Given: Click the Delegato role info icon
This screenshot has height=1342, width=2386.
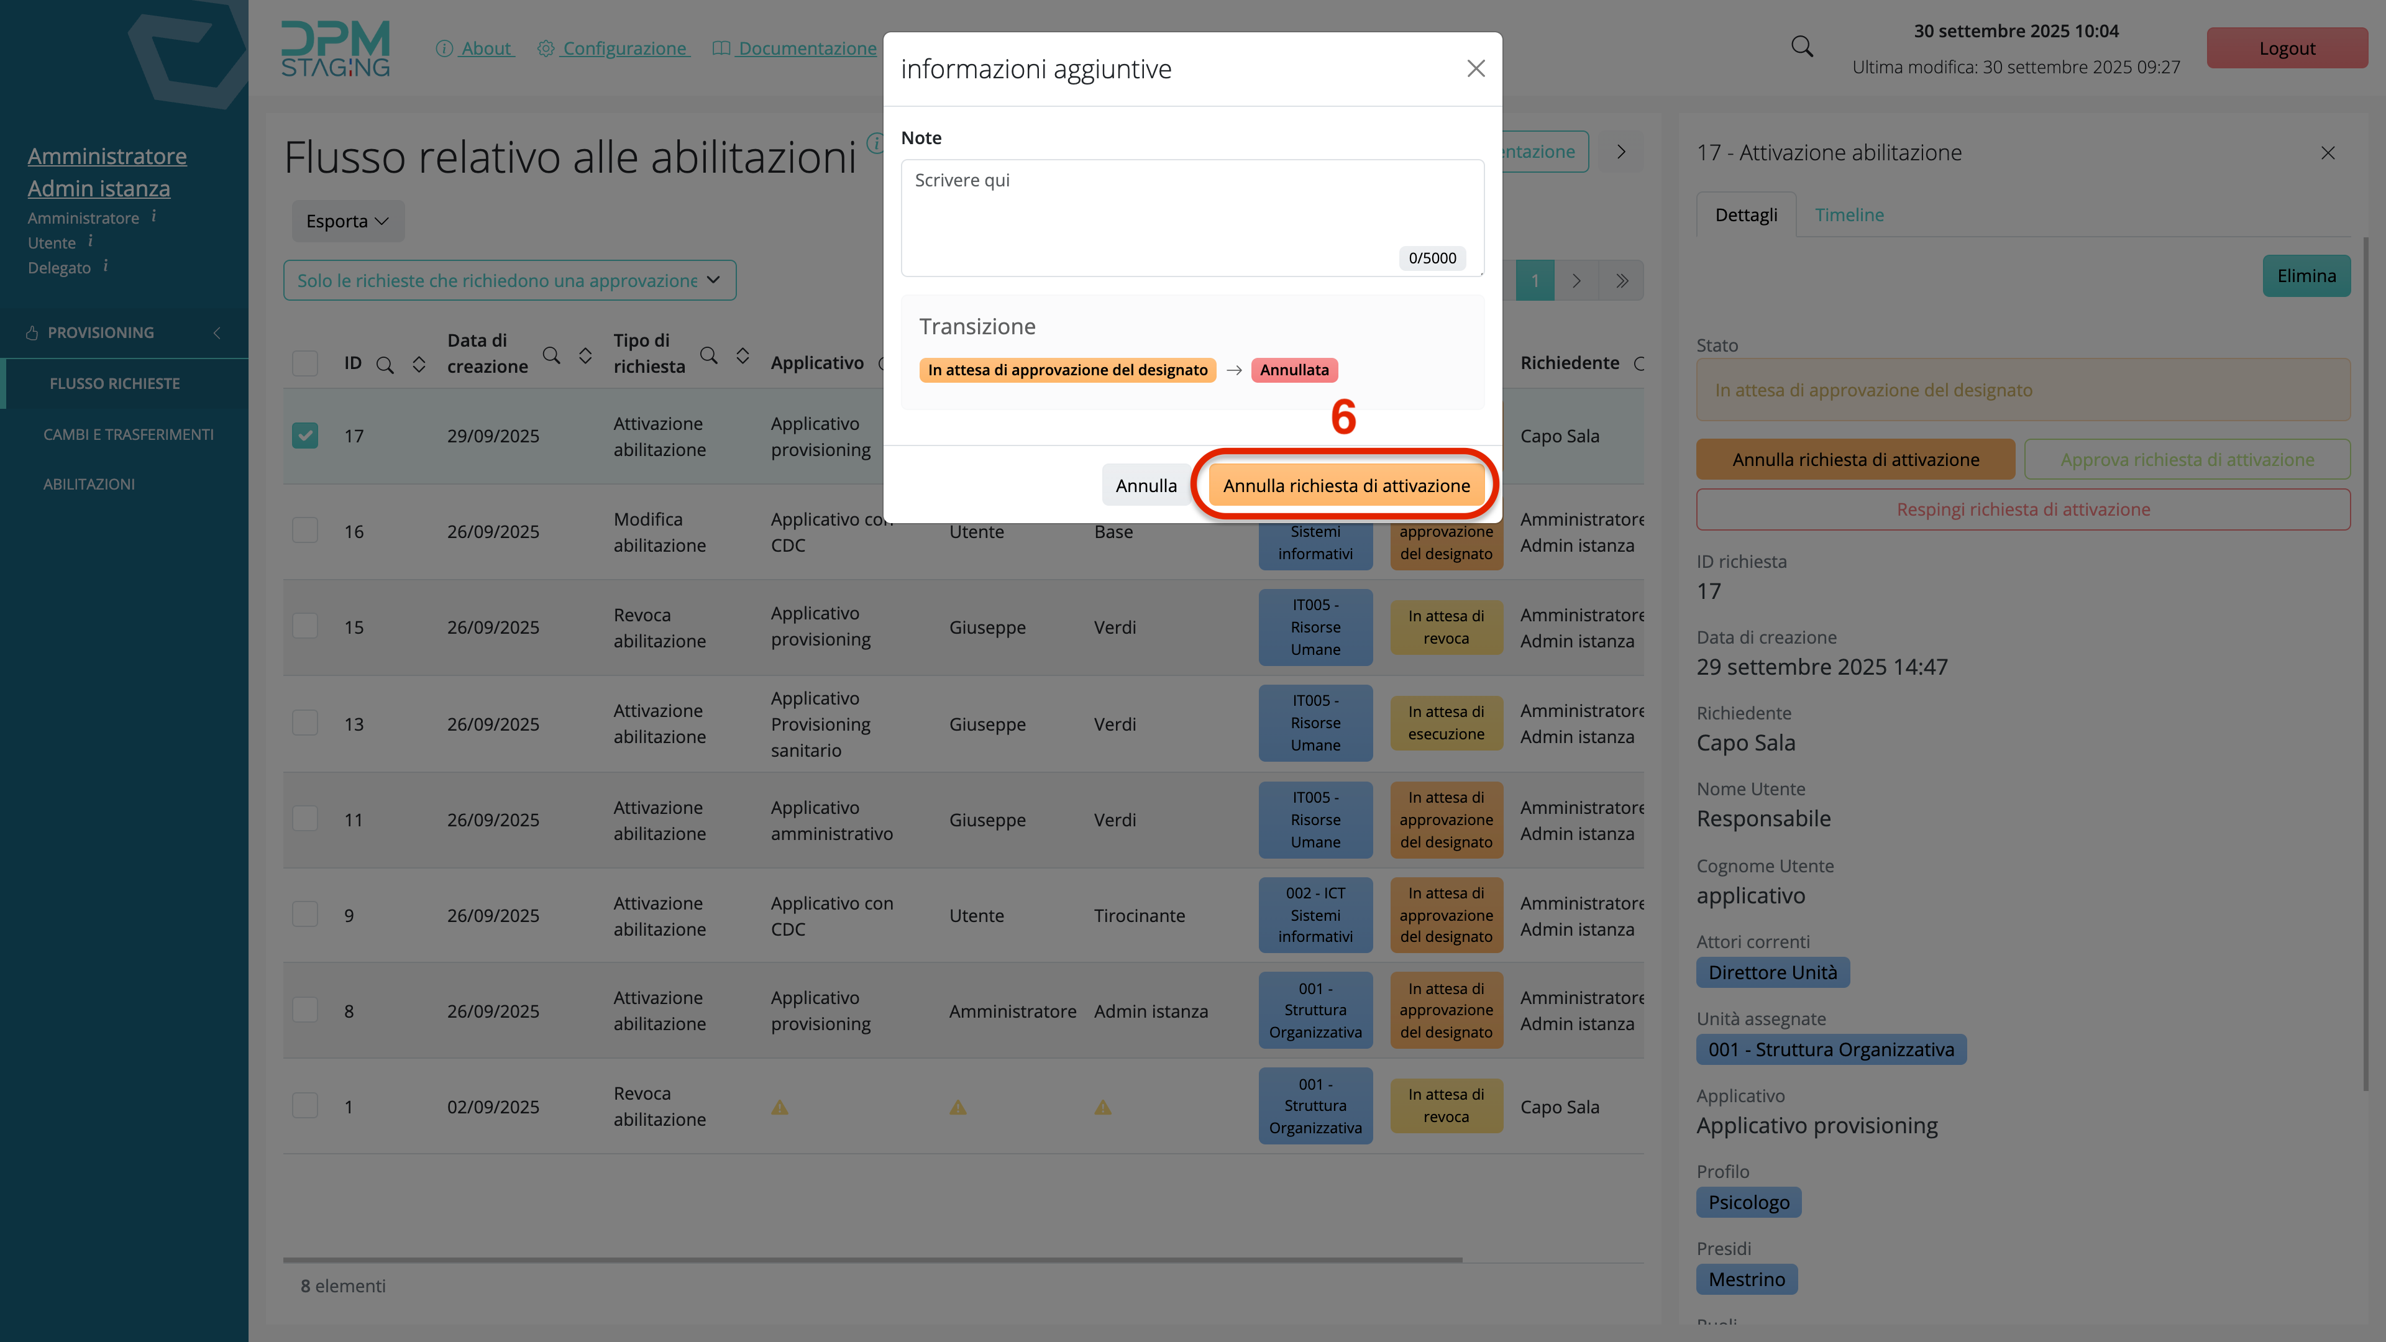Looking at the screenshot, I should [106, 267].
